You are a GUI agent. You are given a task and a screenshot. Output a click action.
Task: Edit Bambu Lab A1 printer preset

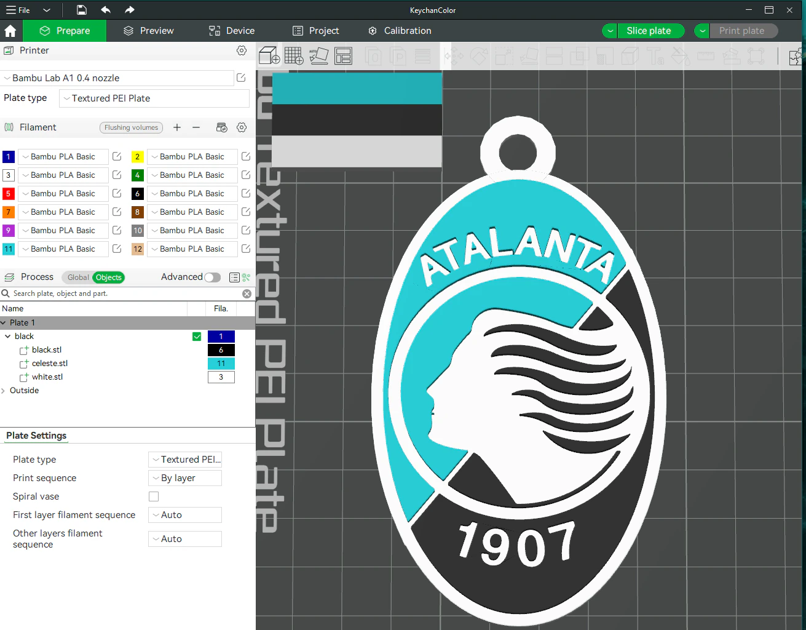coord(241,78)
